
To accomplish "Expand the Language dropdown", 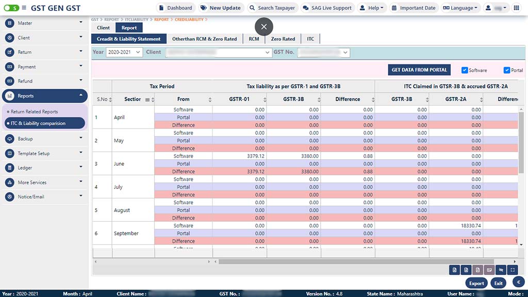I will (x=460, y=8).
